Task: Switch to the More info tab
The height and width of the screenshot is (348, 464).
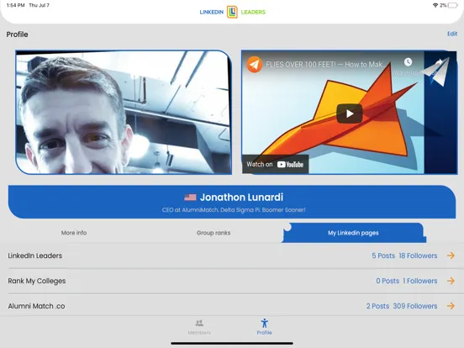Action: [74, 233]
